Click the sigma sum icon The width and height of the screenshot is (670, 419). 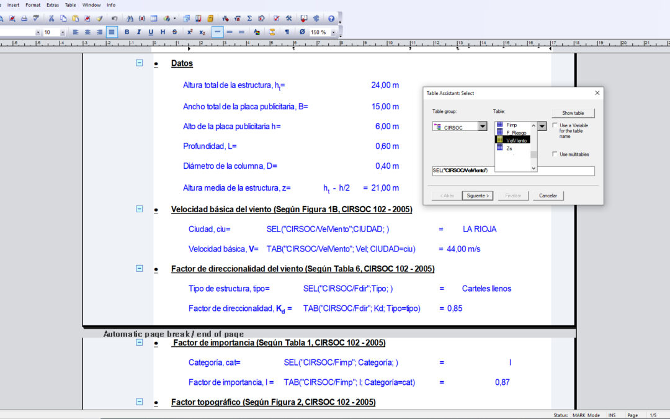coord(249,19)
